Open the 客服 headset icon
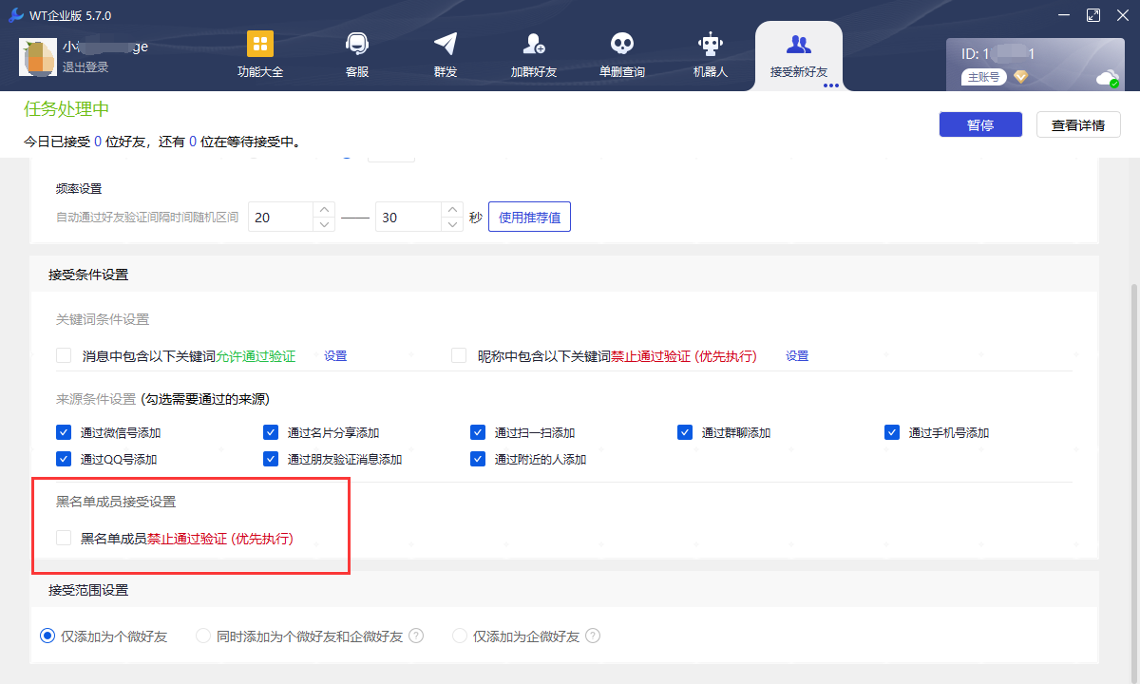Image resolution: width=1140 pixels, height=684 pixels. tap(357, 45)
